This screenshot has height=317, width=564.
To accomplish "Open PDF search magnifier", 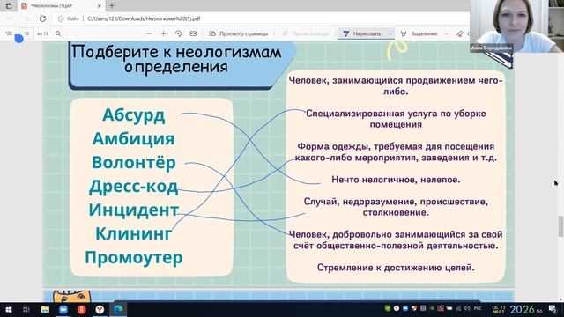I will point(58,33).
